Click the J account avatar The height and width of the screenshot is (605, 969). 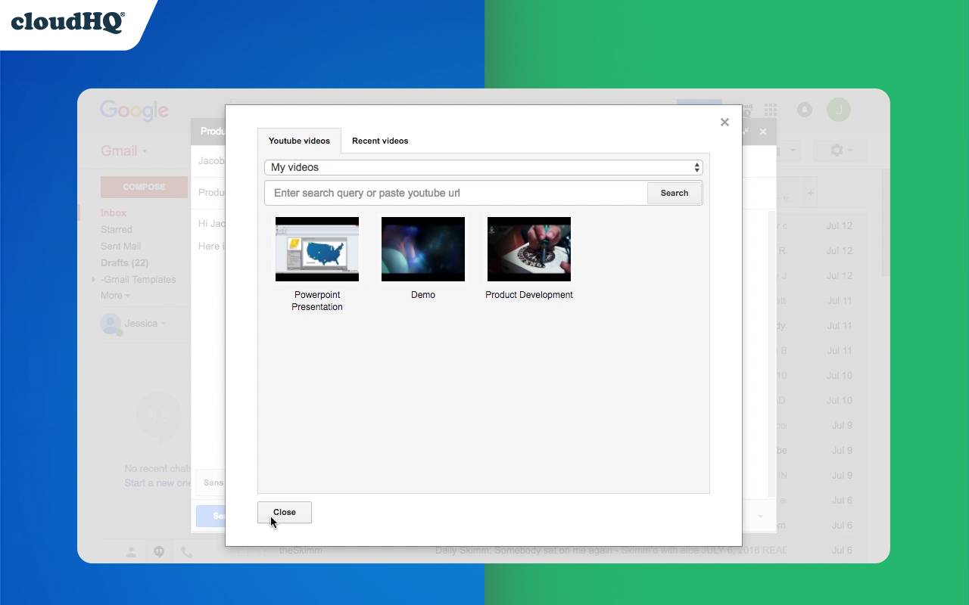coord(839,110)
